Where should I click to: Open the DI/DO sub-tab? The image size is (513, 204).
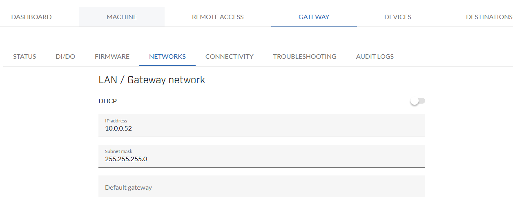pyautogui.click(x=65, y=57)
